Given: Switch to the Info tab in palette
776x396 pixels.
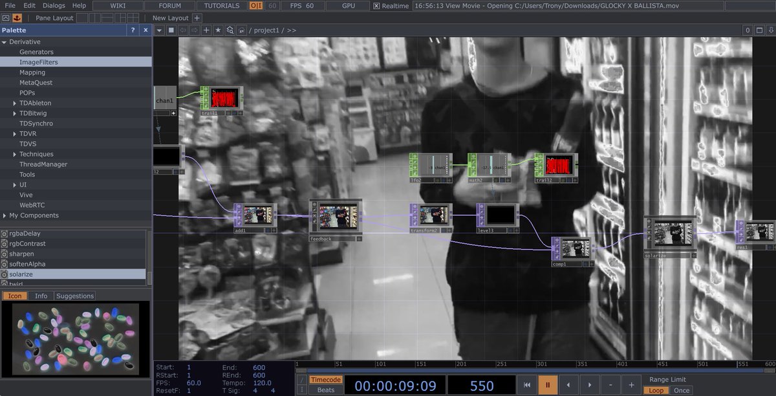Looking at the screenshot, I should click(x=41, y=296).
